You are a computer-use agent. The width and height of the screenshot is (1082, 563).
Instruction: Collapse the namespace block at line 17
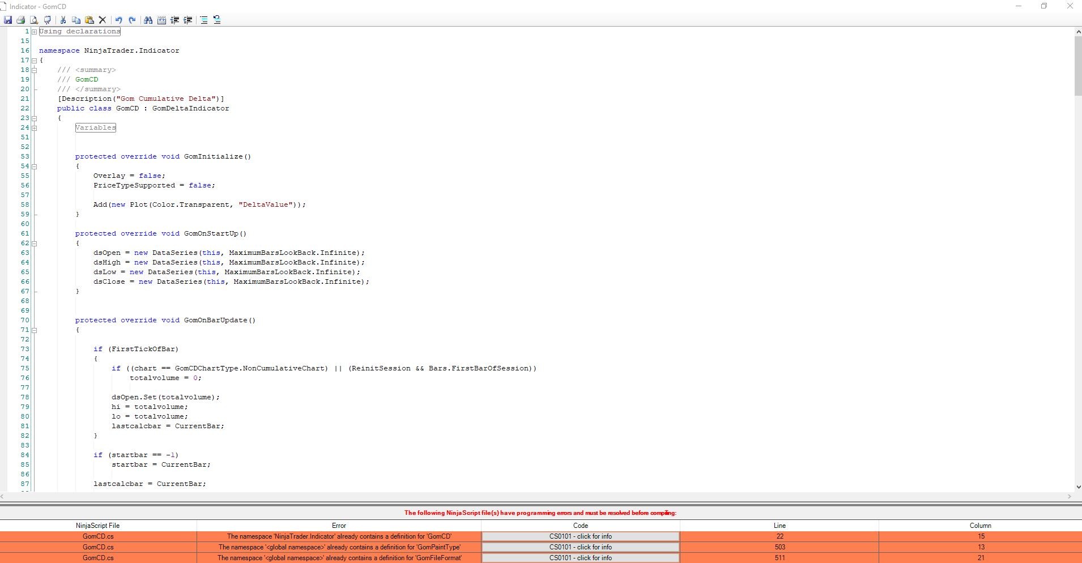pyautogui.click(x=35, y=61)
